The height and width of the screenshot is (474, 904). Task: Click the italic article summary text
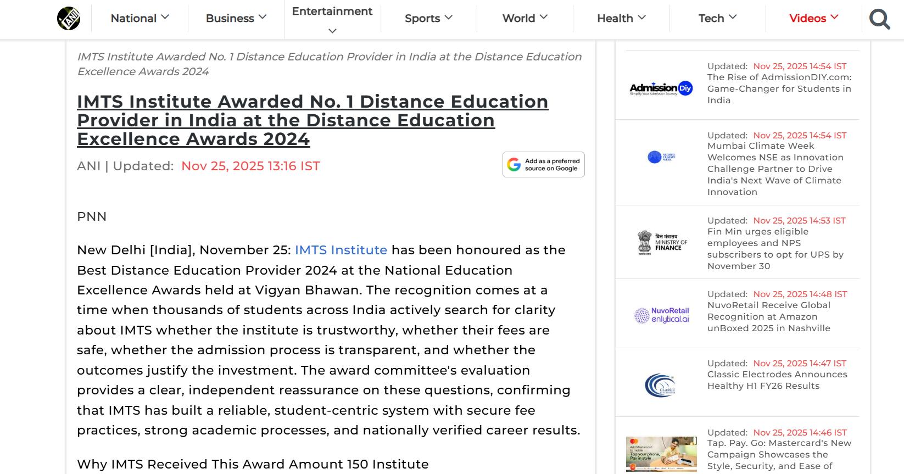[x=330, y=64]
